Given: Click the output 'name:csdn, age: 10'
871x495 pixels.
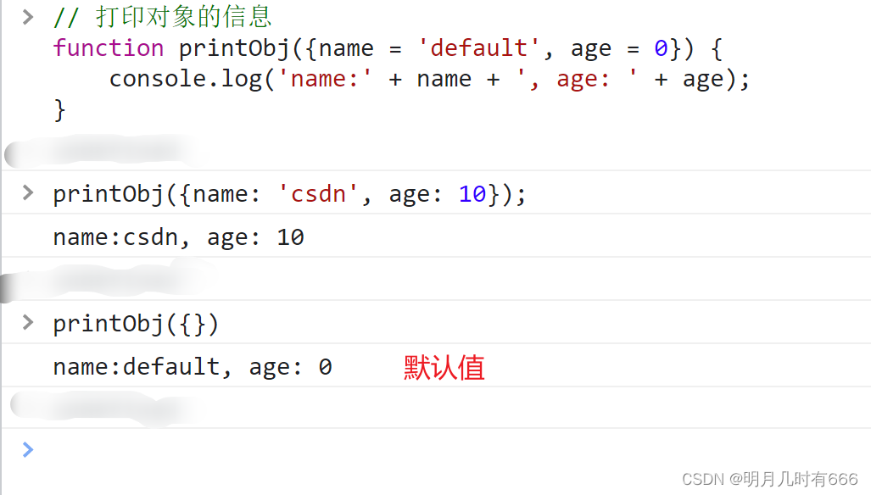Looking at the screenshot, I should (178, 237).
